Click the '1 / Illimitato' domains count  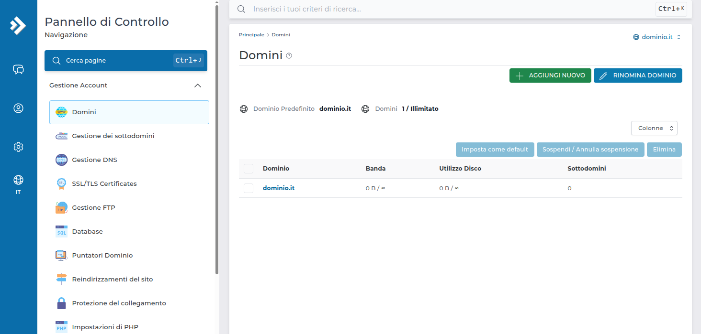point(420,109)
